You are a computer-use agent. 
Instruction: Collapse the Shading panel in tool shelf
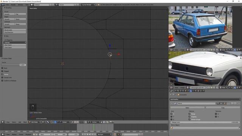5,8
